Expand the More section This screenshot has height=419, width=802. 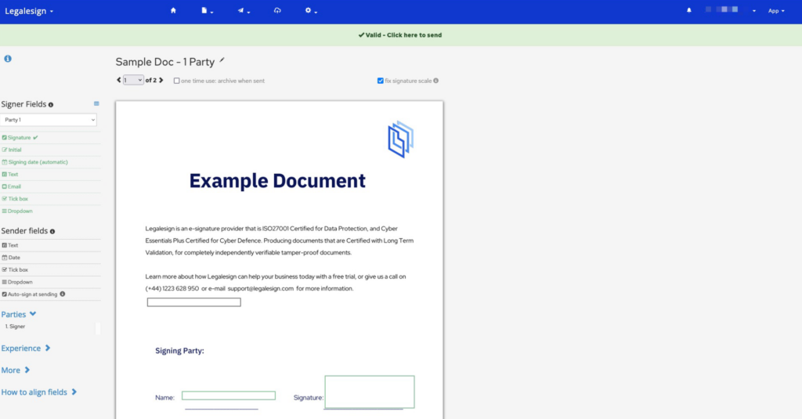16,370
